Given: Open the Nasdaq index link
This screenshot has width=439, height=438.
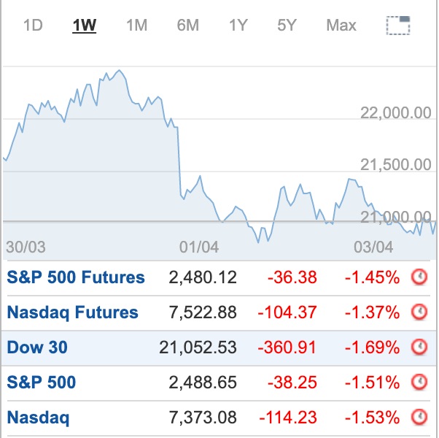Looking at the screenshot, I should pos(38,418).
